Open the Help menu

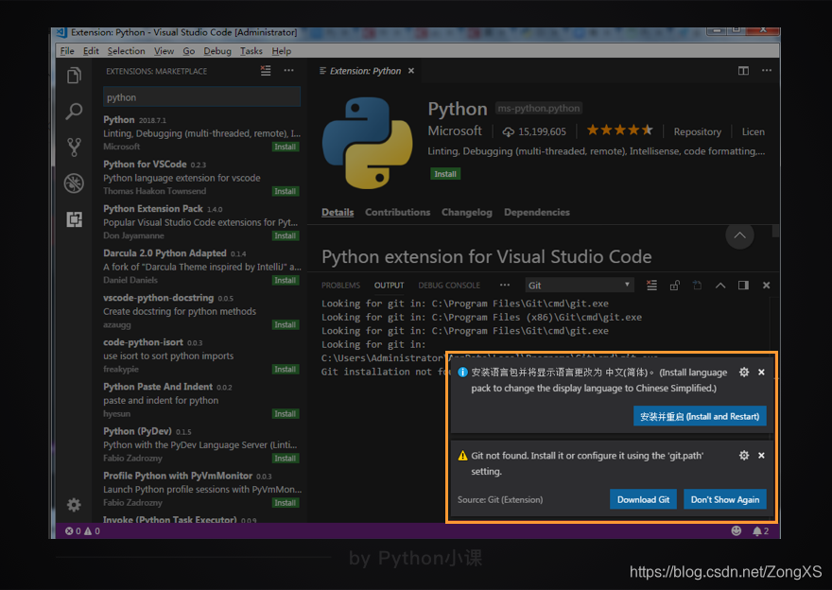click(x=281, y=51)
